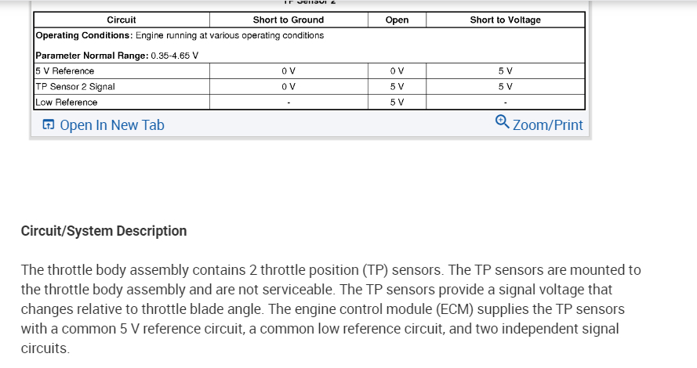The height and width of the screenshot is (368, 697).
Task: Click 5 V Reference's Open value cell
Action: tap(397, 71)
